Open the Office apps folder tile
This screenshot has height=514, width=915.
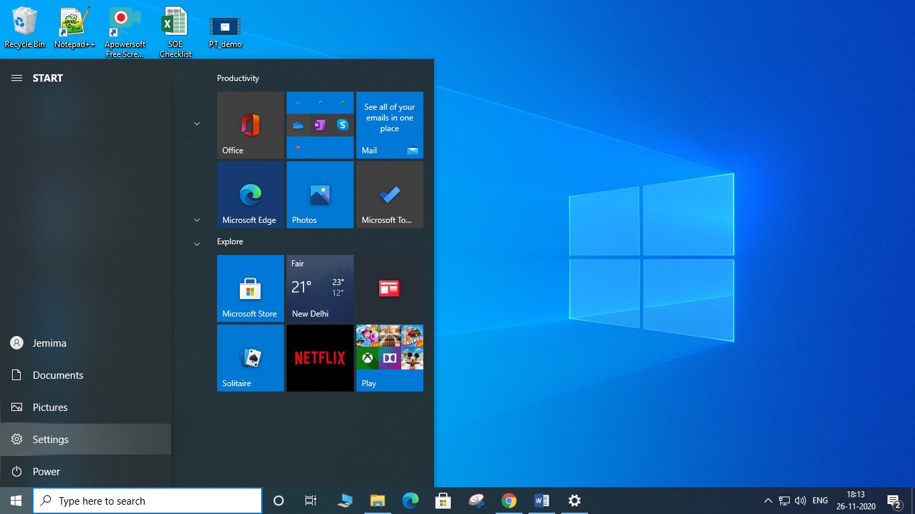pyautogui.click(x=320, y=125)
